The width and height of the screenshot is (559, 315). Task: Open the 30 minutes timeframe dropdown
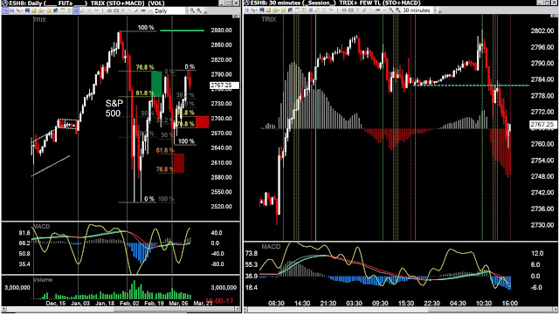(435, 10)
